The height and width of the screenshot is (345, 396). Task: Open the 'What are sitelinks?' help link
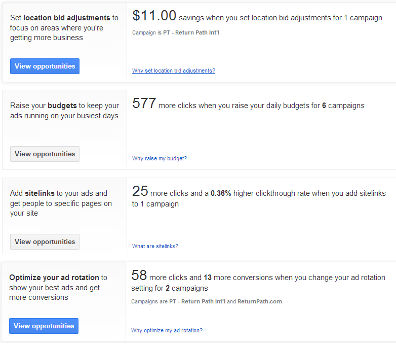click(x=155, y=246)
